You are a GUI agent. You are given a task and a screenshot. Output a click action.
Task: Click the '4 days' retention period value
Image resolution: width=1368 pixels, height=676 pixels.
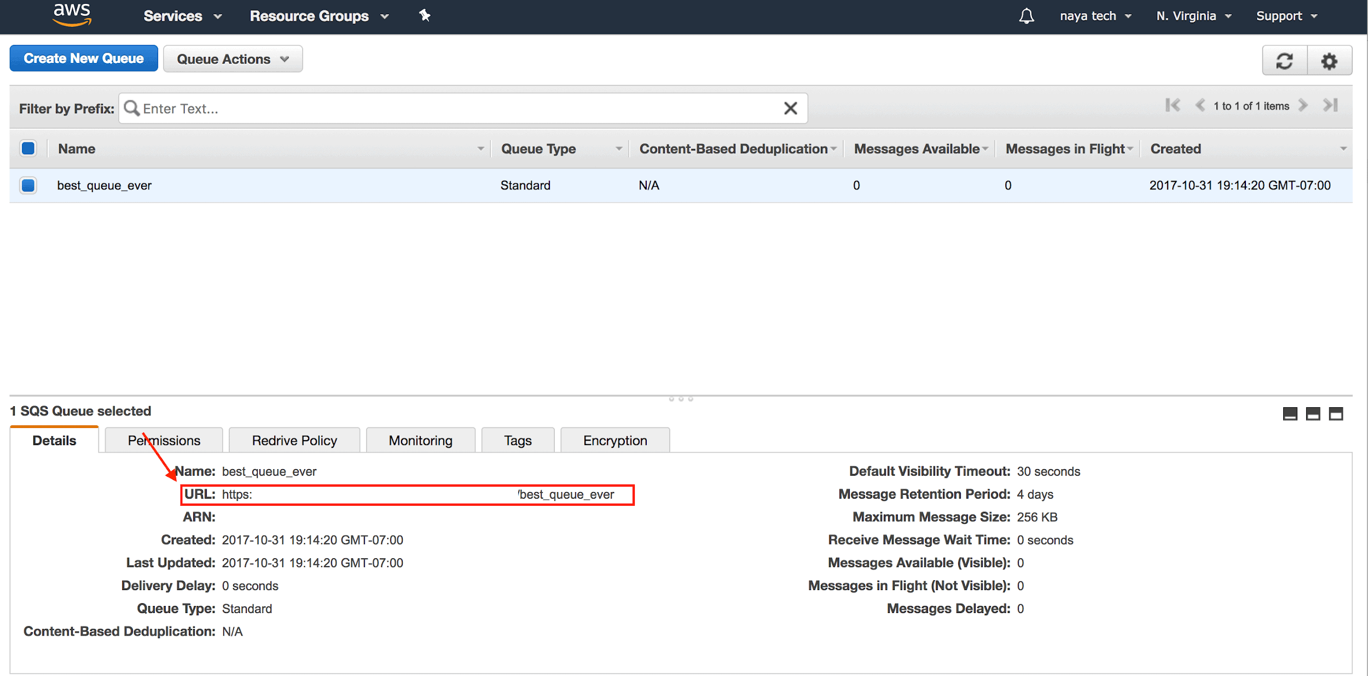tap(1035, 494)
